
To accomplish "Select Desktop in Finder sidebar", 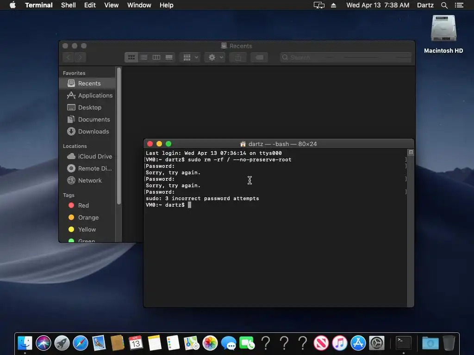I will point(87,107).
